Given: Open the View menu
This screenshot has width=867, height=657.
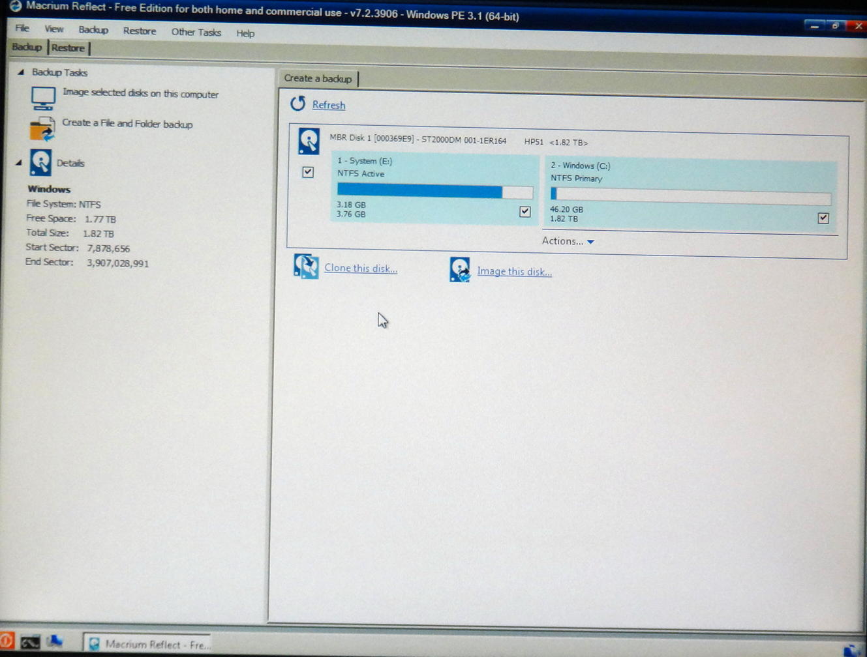Looking at the screenshot, I should point(54,29).
